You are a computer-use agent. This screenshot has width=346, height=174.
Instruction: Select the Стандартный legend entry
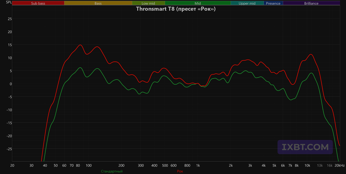[112, 171]
